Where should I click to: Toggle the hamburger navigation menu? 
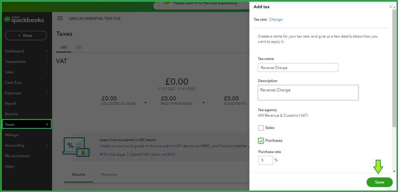(60, 18)
